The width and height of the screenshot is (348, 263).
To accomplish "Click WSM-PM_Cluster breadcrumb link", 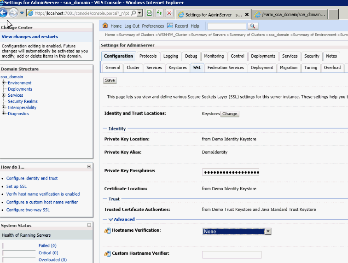I will (173, 35).
